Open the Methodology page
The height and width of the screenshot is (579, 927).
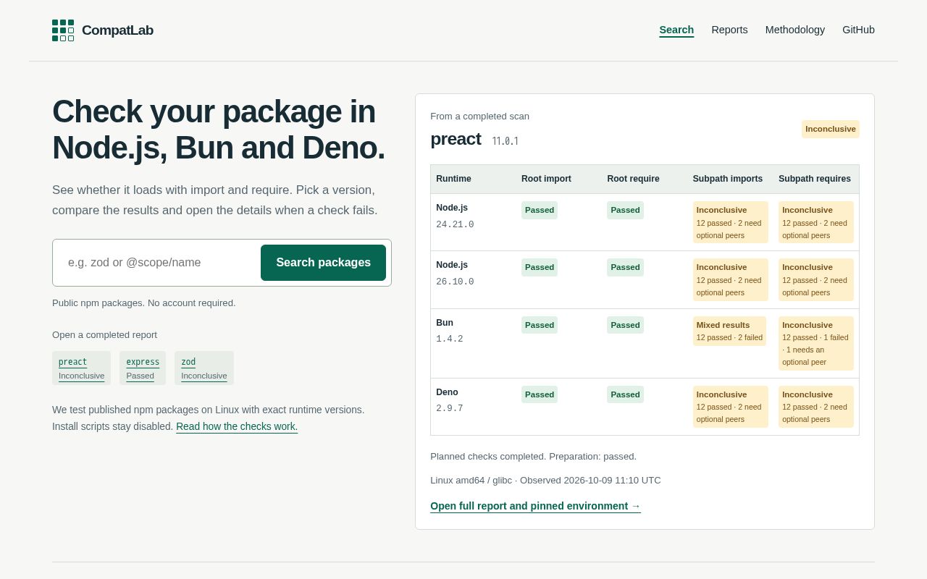coord(795,30)
